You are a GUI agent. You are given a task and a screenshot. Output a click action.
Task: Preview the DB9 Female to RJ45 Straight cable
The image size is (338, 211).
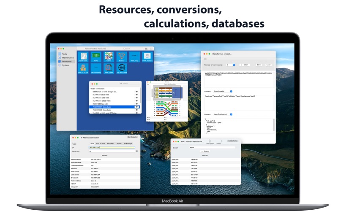[136, 92]
